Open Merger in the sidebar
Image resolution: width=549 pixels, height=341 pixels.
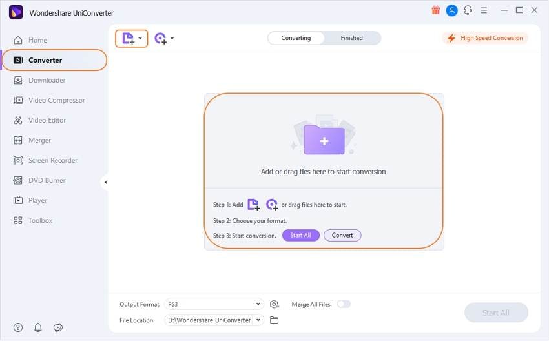coord(32,140)
